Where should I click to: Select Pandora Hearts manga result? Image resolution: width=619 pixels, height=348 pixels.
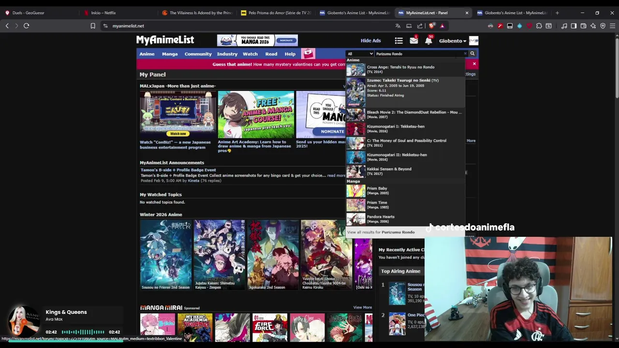coord(405,219)
